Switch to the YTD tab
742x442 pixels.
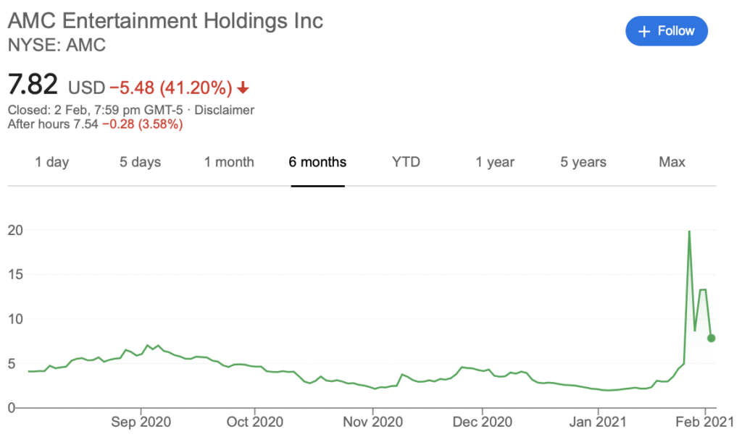[x=406, y=162]
